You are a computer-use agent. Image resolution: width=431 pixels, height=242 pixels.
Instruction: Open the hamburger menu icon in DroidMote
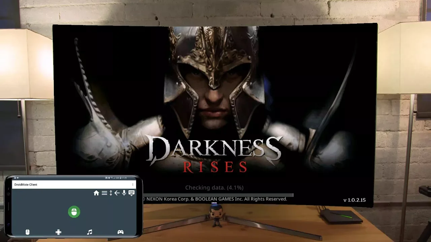pyautogui.click(x=104, y=193)
